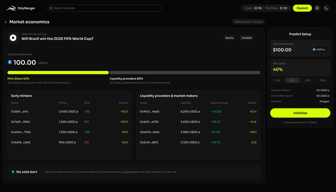Click the blue USDC coin icon beside 100.00
Image resolution: width=336 pixels, height=192 pixels.
tap(10, 62)
